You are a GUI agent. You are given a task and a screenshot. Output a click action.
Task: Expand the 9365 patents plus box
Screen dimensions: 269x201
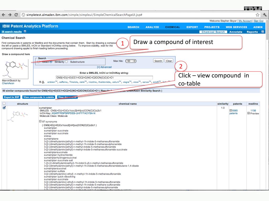pos(231,110)
